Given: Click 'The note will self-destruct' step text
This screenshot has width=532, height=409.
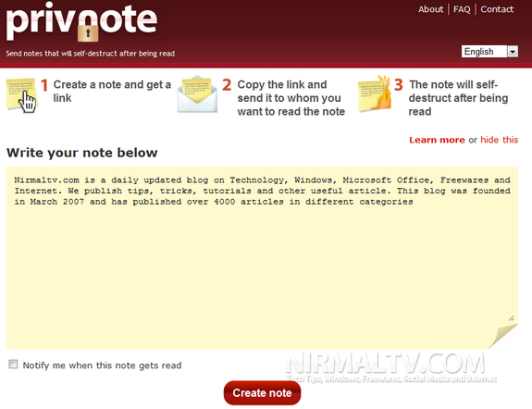Looking at the screenshot, I should (x=458, y=98).
